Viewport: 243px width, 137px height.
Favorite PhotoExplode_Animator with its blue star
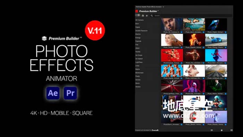coord(182,63)
